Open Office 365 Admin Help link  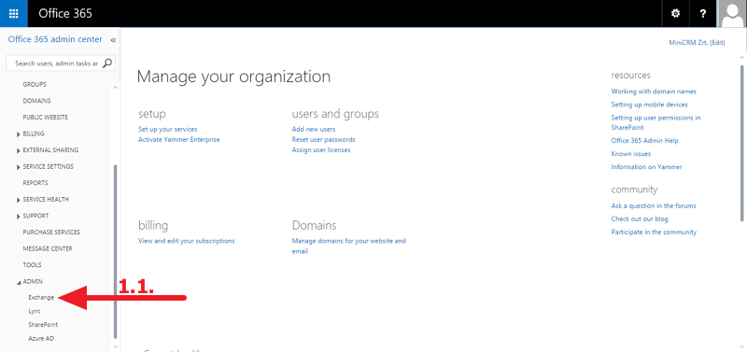tap(644, 141)
